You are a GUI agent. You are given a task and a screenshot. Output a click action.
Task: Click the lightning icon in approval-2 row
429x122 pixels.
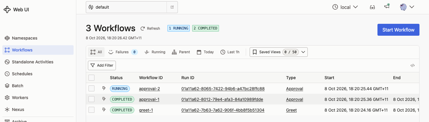click(104, 88)
